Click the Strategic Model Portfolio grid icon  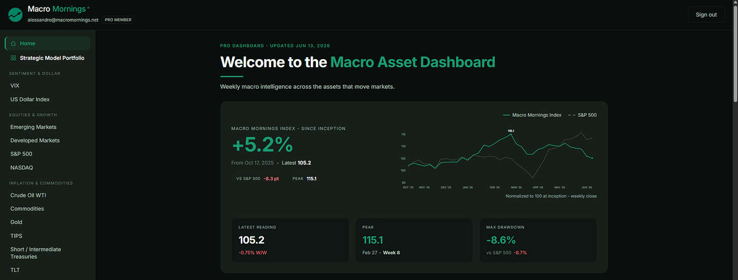(x=13, y=58)
